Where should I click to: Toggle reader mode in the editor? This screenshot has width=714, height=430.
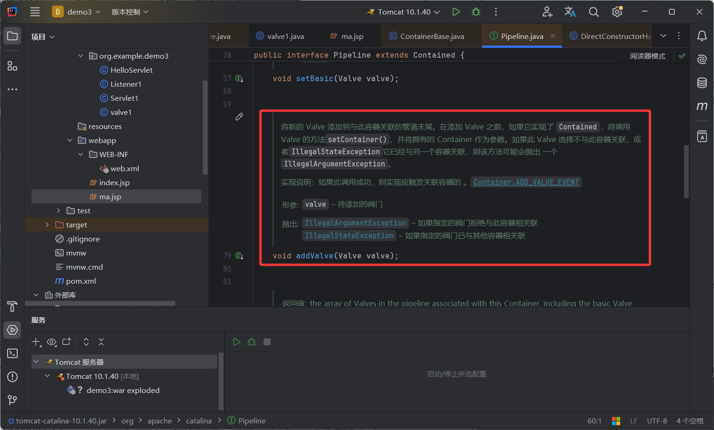click(x=647, y=56)
